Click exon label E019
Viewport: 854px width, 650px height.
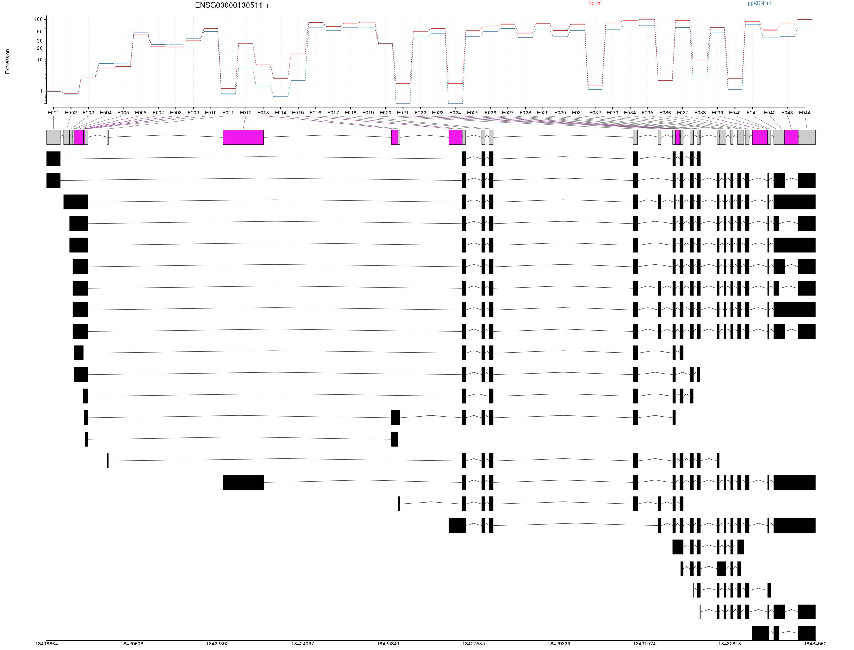368,113
